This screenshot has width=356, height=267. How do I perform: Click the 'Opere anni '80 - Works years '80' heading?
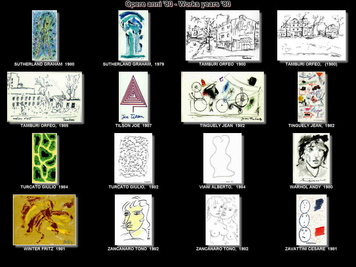178,4
